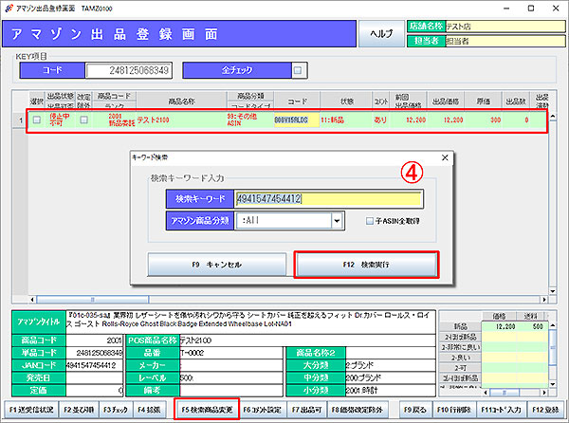The height and width of the screenshot is (423, 569).
Task: Check the 改定除外 checkbox in row 1
Action: click(x=83, y=120)
